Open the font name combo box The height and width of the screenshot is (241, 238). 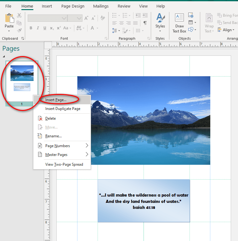coord(47,18)
